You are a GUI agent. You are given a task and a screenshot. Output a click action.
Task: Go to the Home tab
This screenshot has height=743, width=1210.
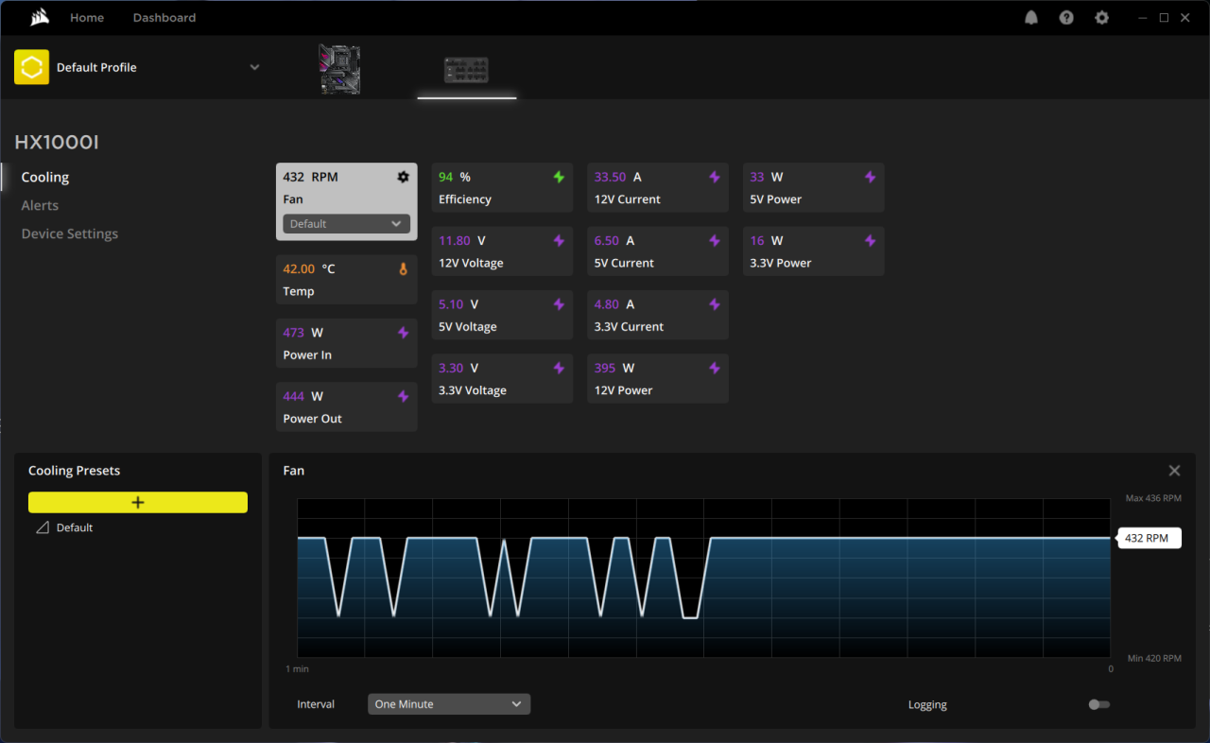[87, 18]
